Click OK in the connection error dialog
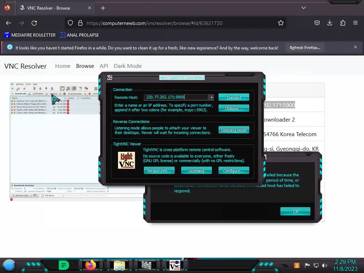Viewport: 364px width, 273px height. [x=295, y=211]
